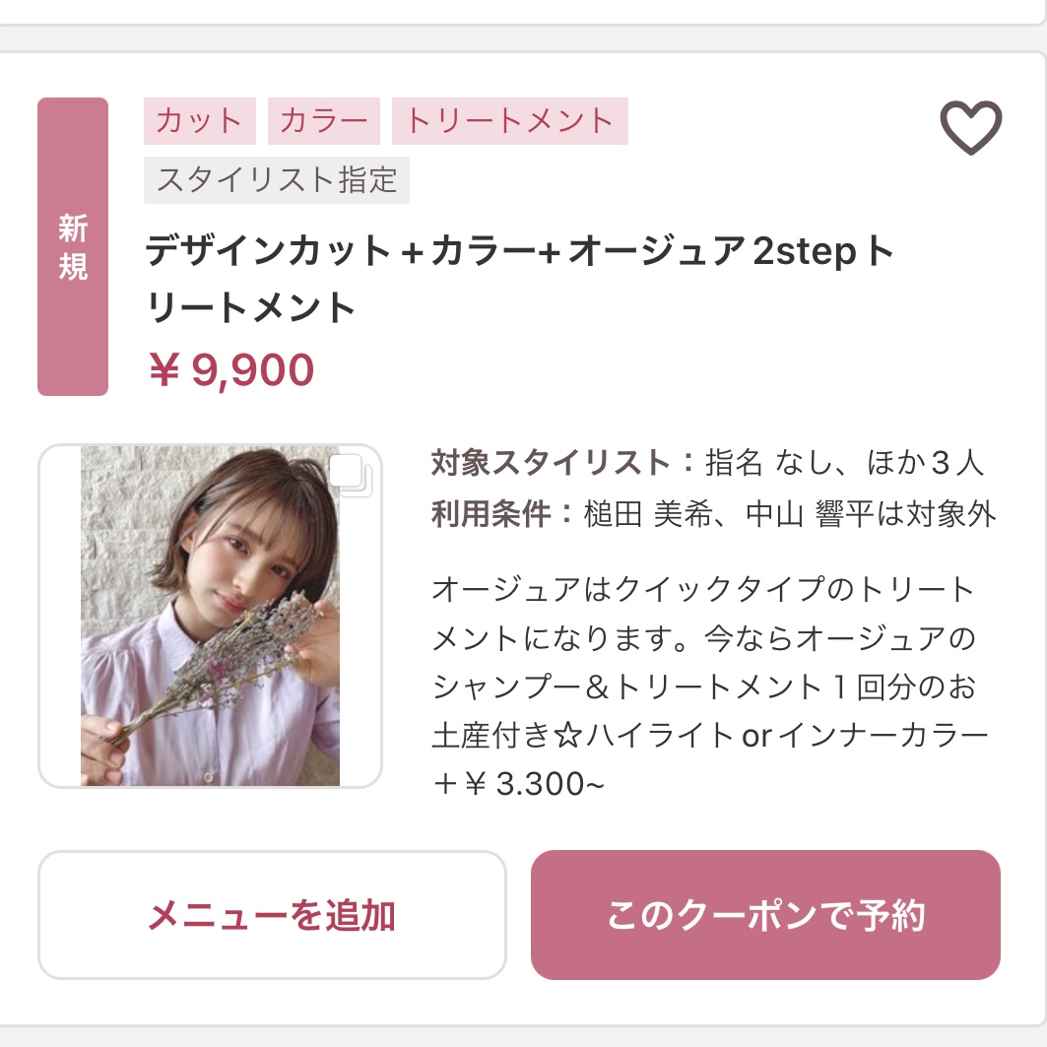Click the ¥9,900 price
This screenshot has height=1047, width=1047.
click(x=230, y=369)
